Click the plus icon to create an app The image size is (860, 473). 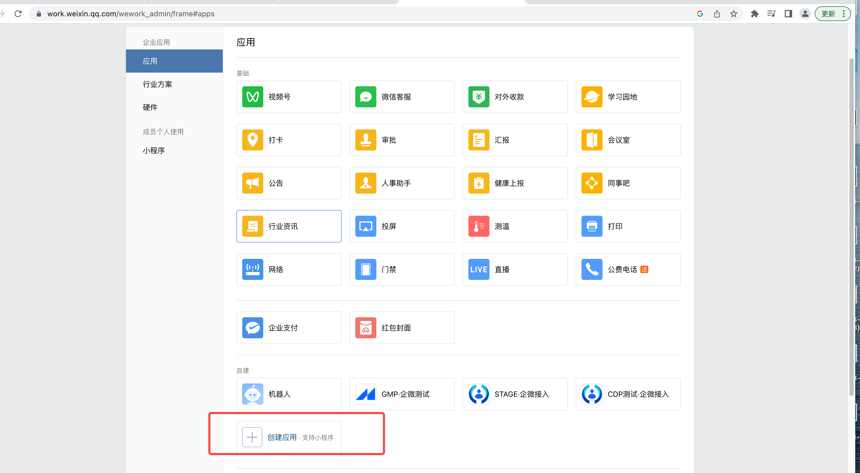coord(252,437)
